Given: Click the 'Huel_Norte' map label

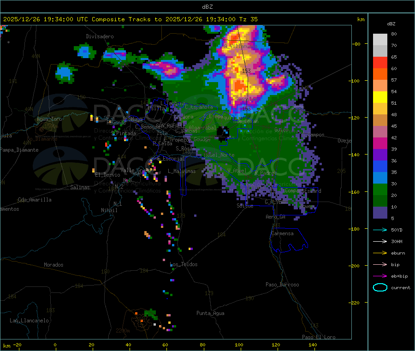Looking at the screenshot, I should [219, 155].
